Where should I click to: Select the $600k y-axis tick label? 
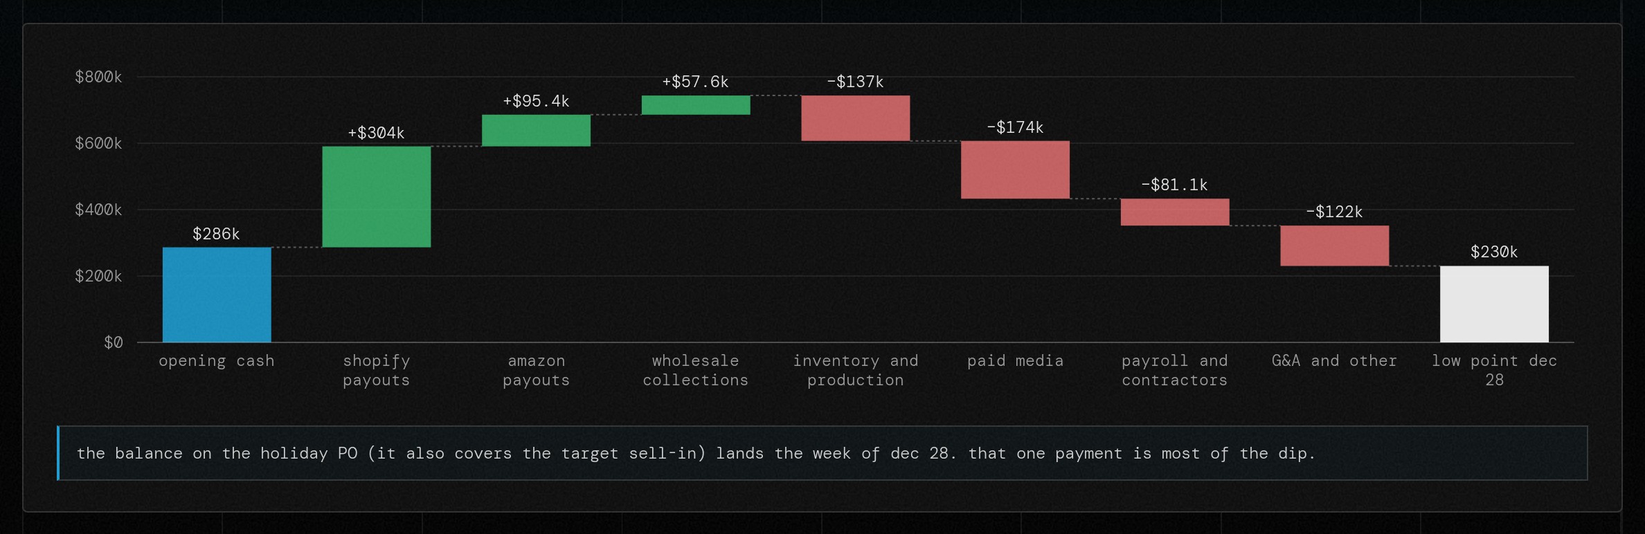(98, 143)
